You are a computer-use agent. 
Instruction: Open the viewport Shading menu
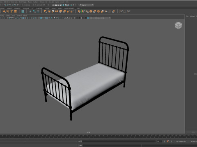(2, 16)
